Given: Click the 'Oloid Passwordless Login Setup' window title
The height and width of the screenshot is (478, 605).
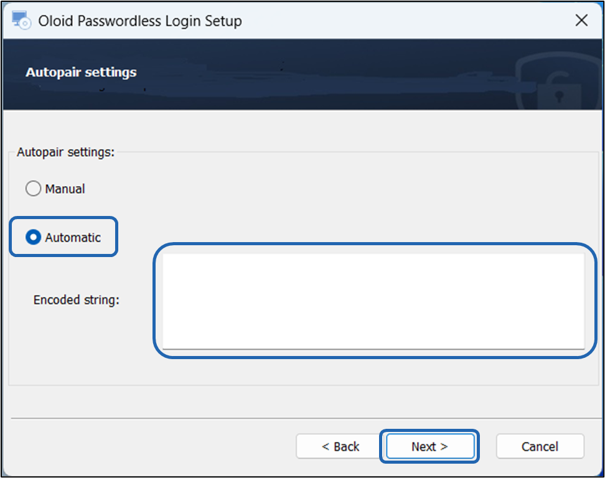Looking at the screenshot, I should tap(140, 21).
